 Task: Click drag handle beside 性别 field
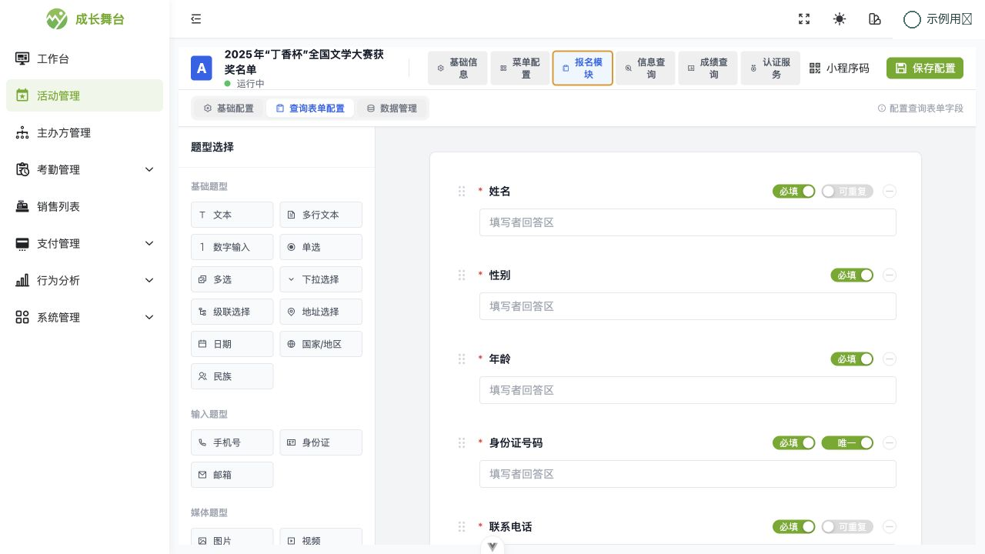click(462, 275)
